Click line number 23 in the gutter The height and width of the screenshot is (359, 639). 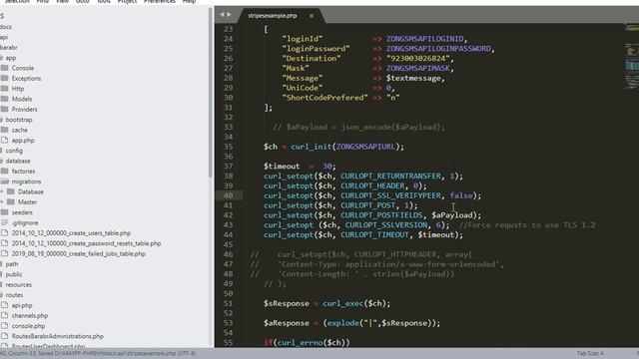(x=229, y=29)
